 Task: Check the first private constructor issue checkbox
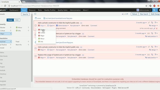pyautogui.click(x=35, y=25)
